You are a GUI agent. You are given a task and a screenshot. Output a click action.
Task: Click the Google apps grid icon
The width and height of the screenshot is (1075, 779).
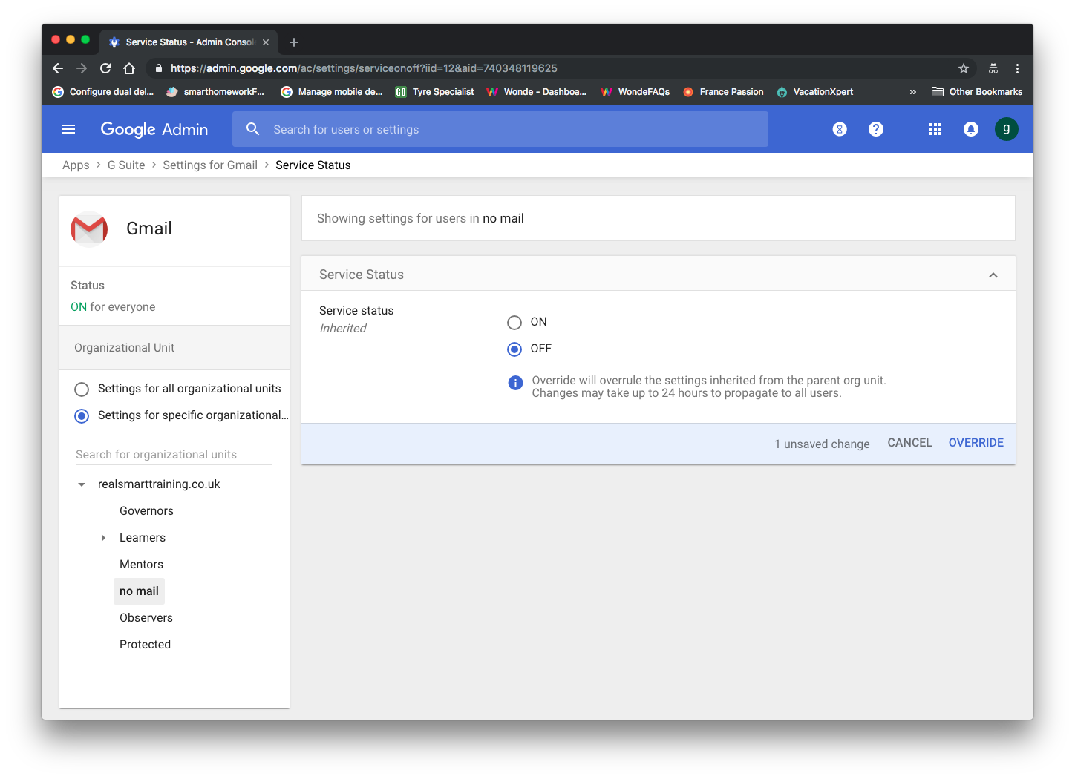pyautogui.click(x=935, y=129)
